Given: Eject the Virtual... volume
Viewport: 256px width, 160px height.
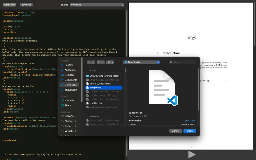Looking at the screenshot, I should click(76, 131).
